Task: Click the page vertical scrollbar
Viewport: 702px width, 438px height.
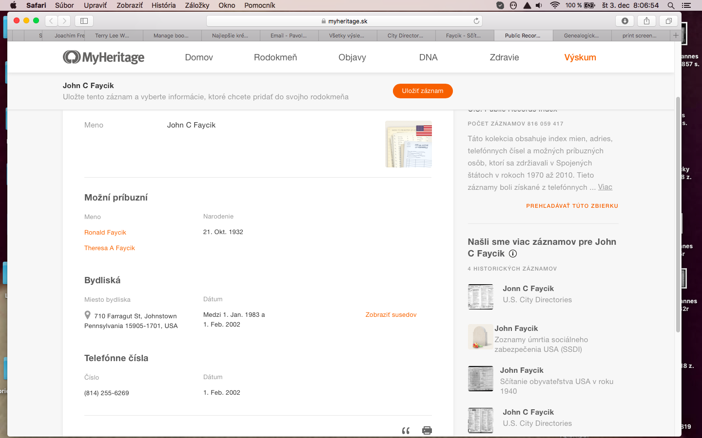Action: [x=678, y=214]
